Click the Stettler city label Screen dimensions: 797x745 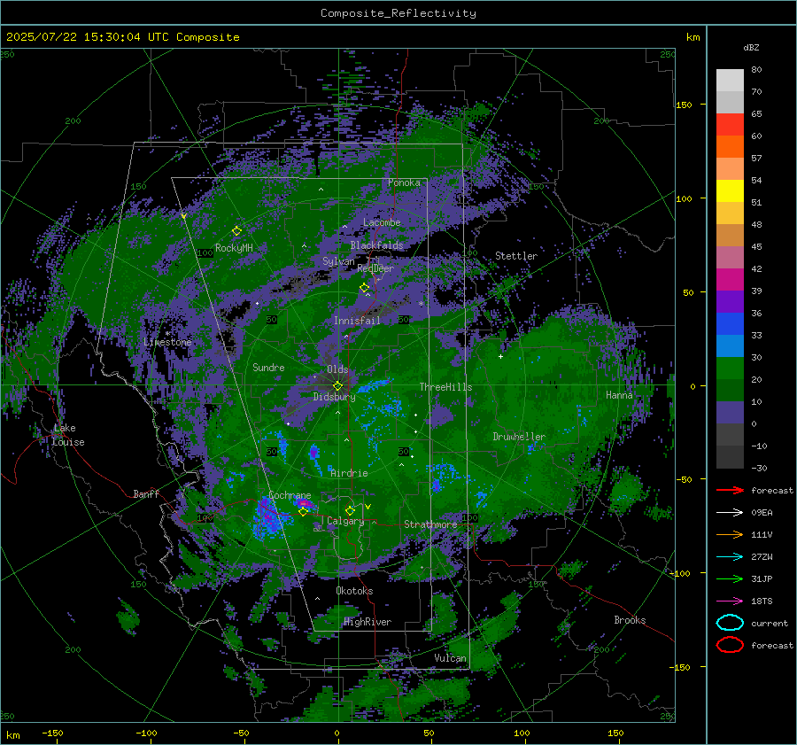click(x=516, y=256)
